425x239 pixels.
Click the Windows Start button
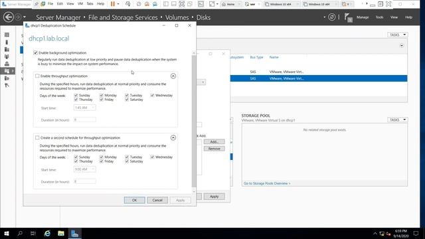(7, 233)
